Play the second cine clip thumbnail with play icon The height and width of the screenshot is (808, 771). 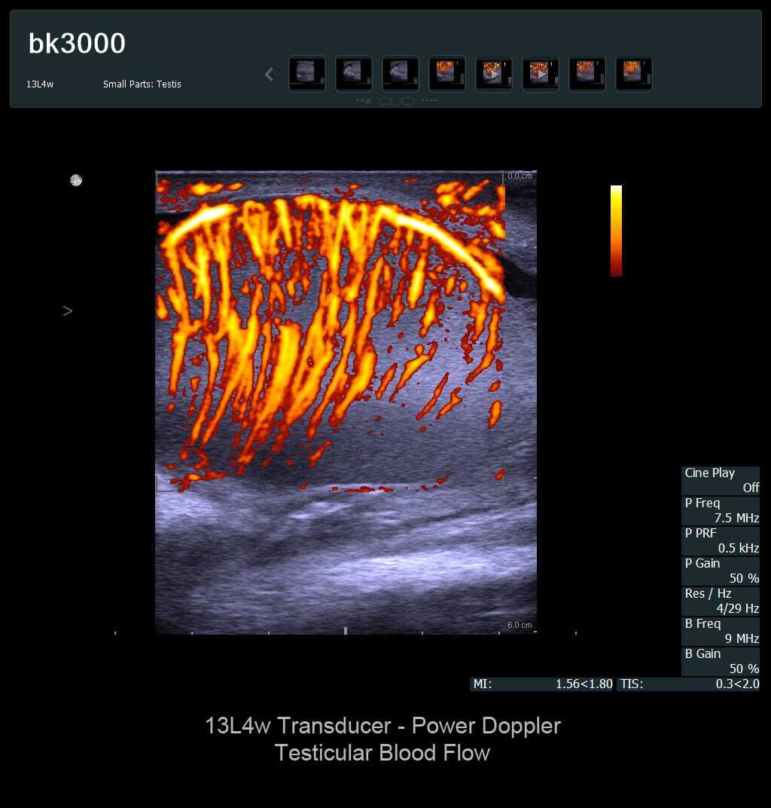(x=541, y=74)
